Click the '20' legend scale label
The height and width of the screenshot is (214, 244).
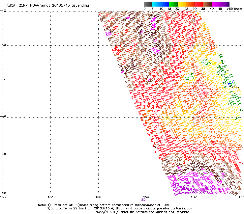pos(177,9)
